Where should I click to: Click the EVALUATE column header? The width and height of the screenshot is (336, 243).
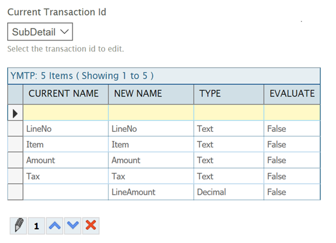[x=292, y=94]
